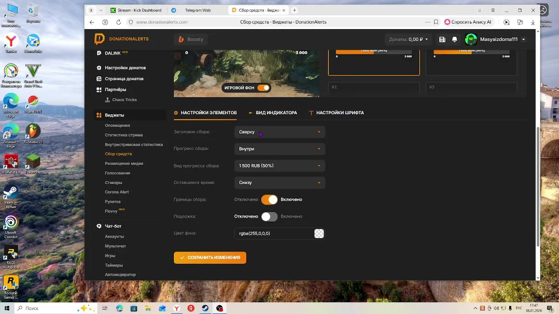Expand the Masyaizdoma111 account menu arrow
This screenshot has width=559, height=314.
tap(524, 40)
